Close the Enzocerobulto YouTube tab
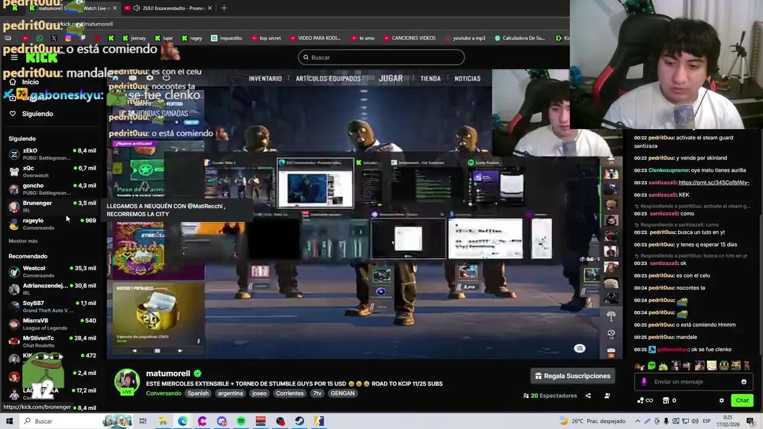 210,8
